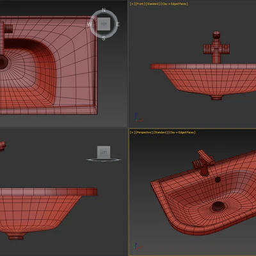This screenshot has width=256, height=256.
Task: Click the S compass point on the ViewCube
Action: 104,38
